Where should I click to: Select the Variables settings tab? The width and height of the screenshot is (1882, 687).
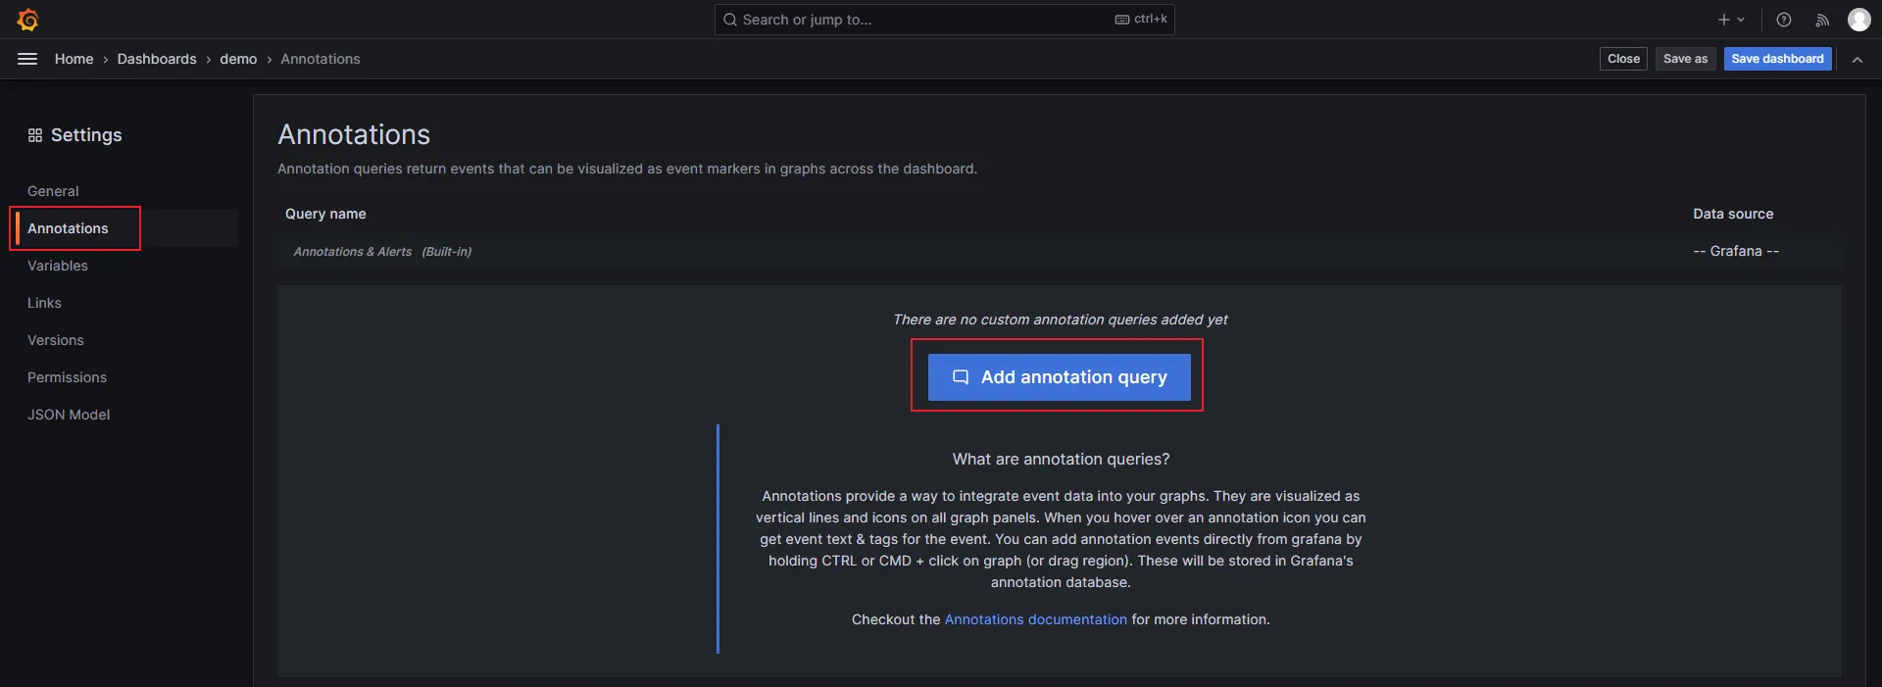coord(58,266)
